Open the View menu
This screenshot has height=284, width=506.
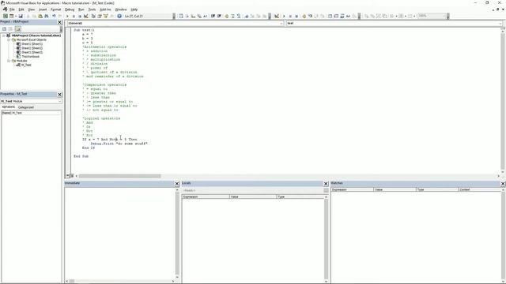[x=32, y=9]
